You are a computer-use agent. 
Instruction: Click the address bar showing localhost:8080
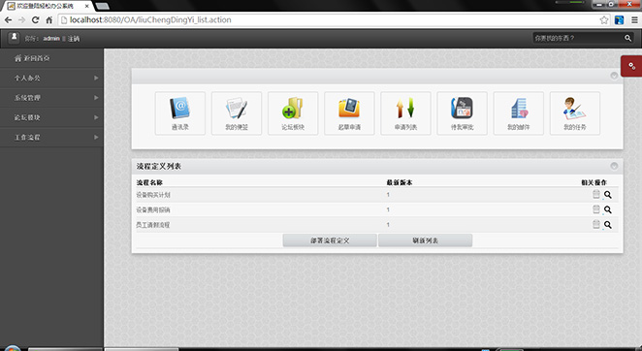point(330,20)
